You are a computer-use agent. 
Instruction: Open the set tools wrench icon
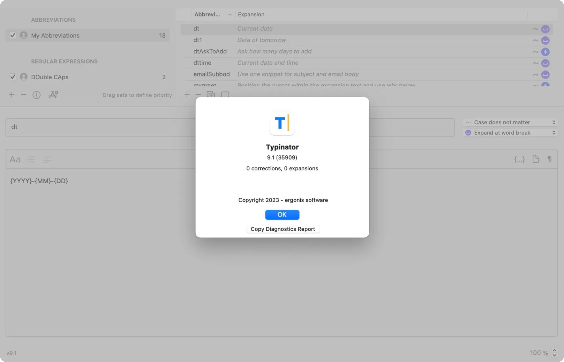tap(53, 95)
